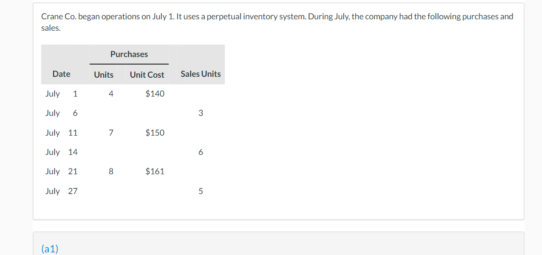Screen dimensions: 542x255
Task: Click the July 1 date cell
Action: [x=62, y=93]
